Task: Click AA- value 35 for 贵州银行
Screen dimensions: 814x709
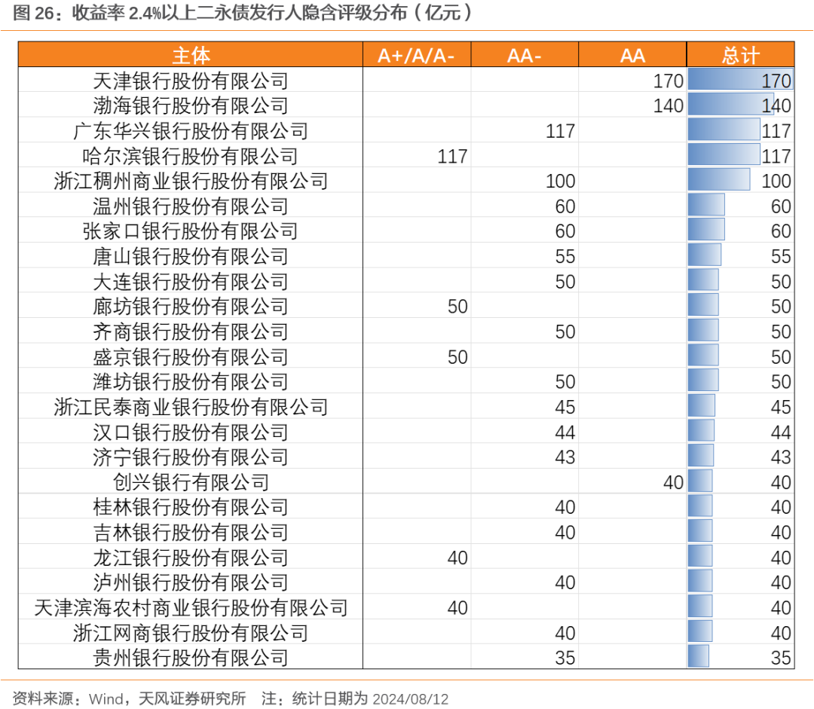Action: coord(565,658)
